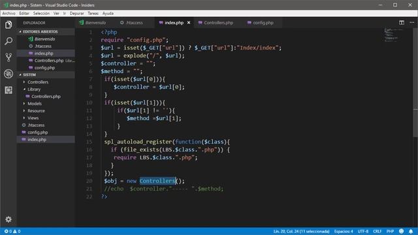Open index.php in SISTEM file tree
Viewport: 418px width, 235px height.
[46, 140]
